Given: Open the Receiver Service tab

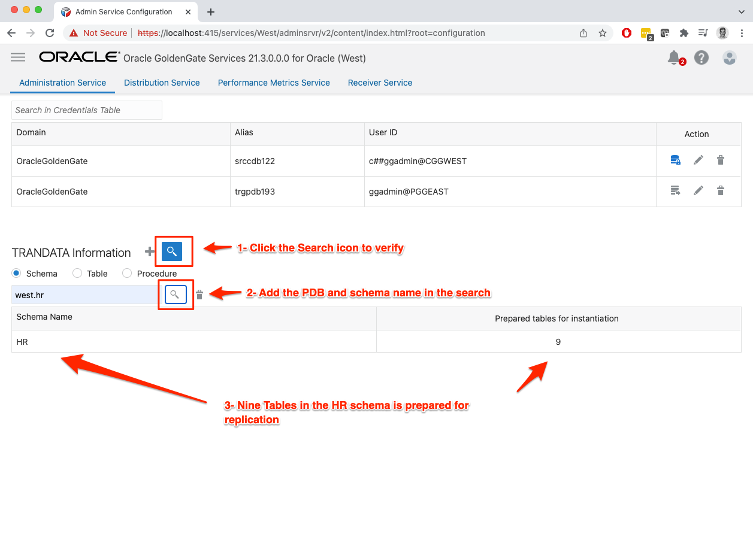Looking at the screenshot, I should coord(380,83).
